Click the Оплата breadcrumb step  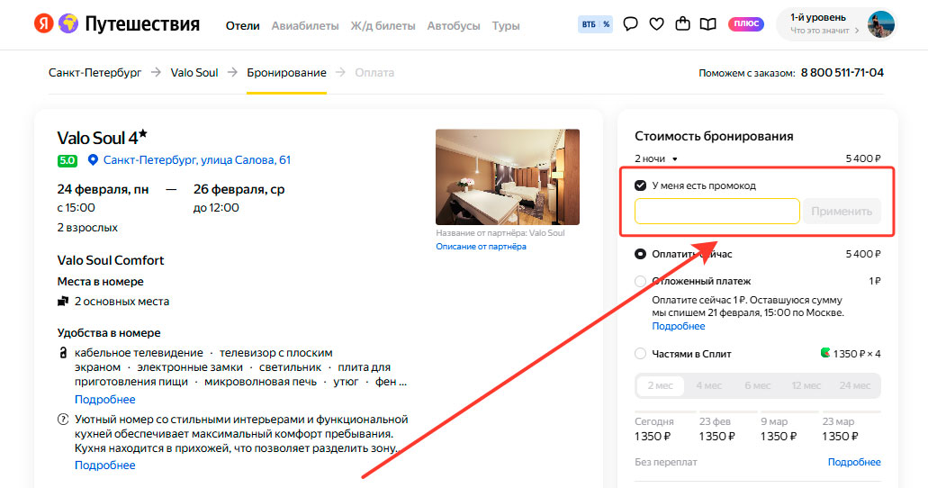(x=374, y=73)
